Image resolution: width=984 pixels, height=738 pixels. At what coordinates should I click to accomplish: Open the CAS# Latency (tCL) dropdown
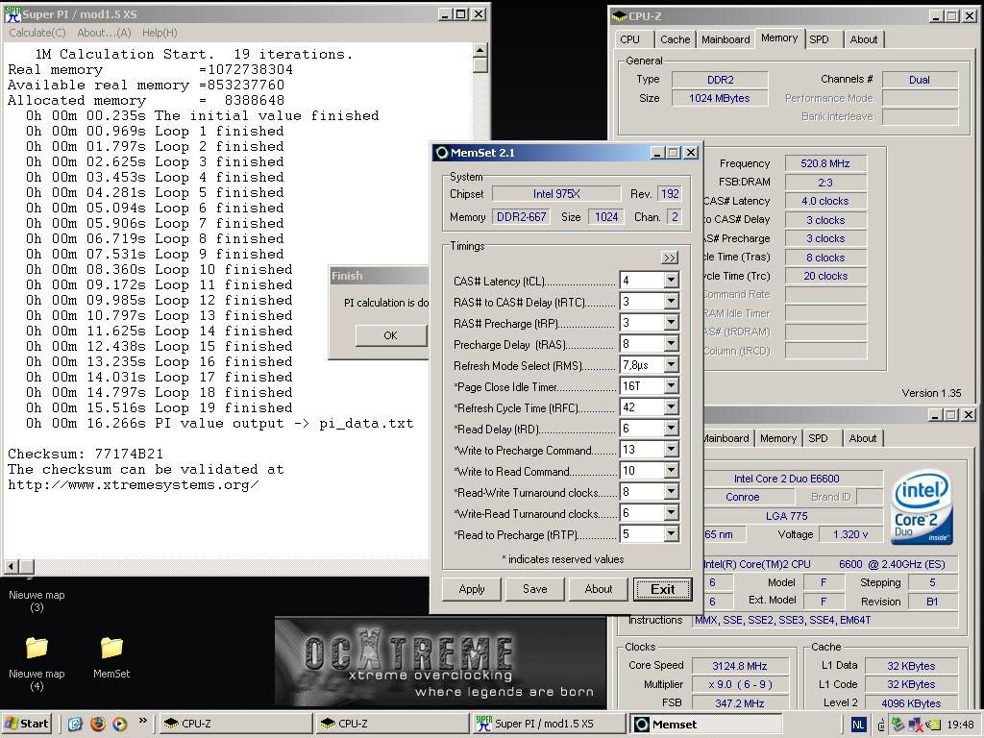671,280
